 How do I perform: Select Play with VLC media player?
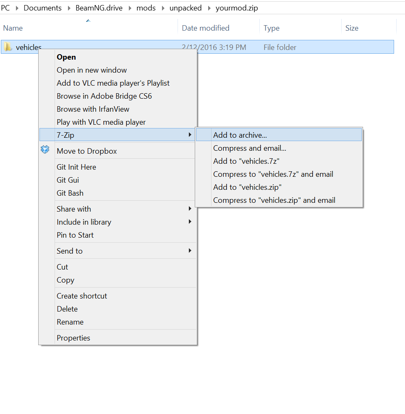coord(118,122)
